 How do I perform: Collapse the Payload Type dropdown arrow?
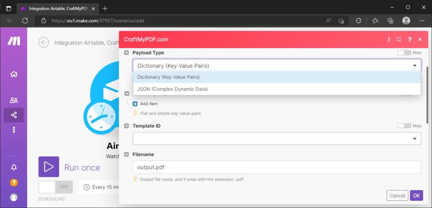pyautogui.click(x=415, y=65)
